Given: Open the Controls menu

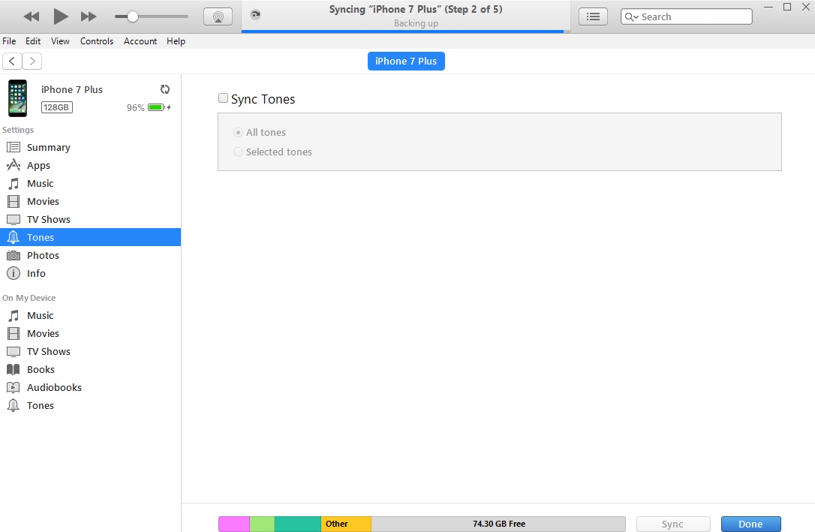Looking at the screenshot, I should 97,41.
